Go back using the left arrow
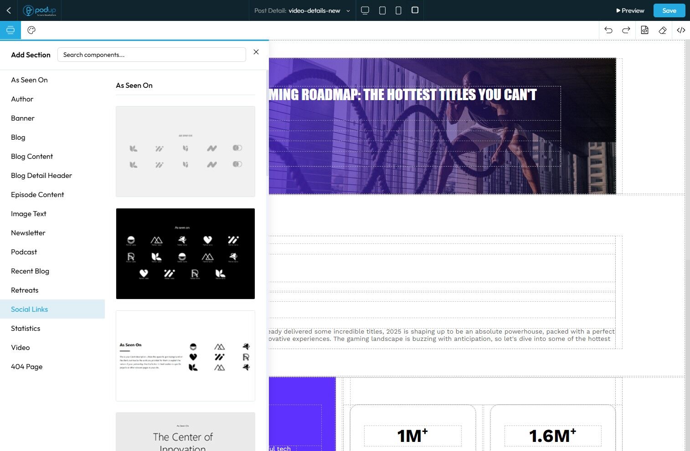This screenshot has height=451, width=690. click(9, 10)
